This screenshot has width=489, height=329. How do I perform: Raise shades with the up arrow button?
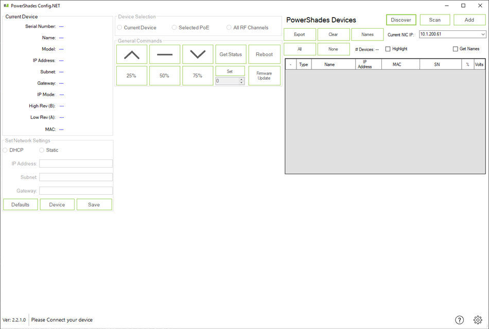132,54
